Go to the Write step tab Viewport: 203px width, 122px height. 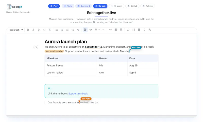click(x=68, y=6)
